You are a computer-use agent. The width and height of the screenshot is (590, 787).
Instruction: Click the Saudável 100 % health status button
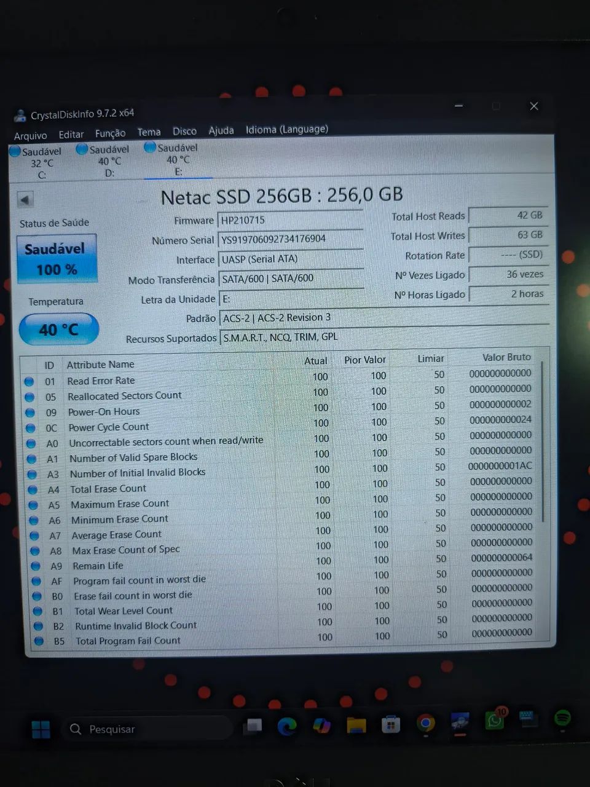57,258
